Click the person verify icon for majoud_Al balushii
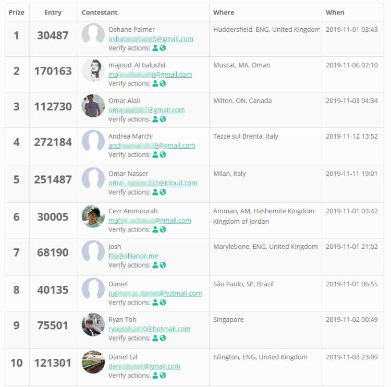The width and height of the screenshot is (391, 387). coord(155,83)
